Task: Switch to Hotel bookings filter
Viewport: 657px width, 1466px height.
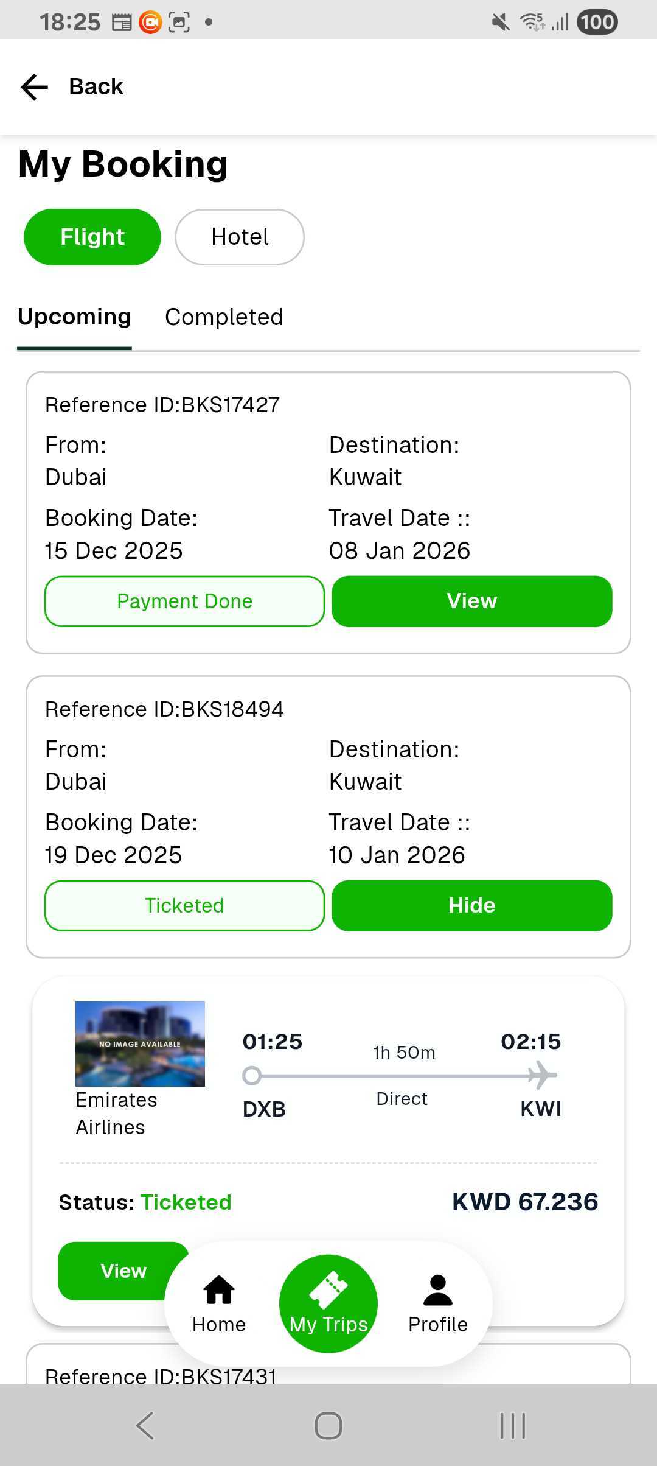Action: click(240, 237)
